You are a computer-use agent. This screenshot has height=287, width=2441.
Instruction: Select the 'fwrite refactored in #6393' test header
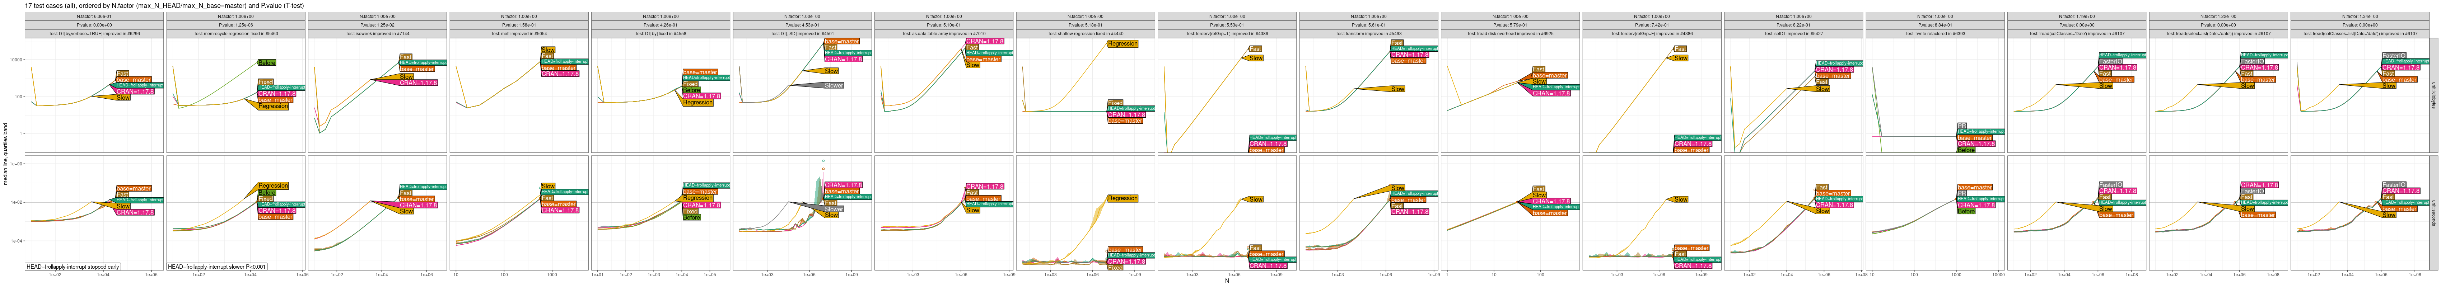pyautogui.click(x=1934, y=33)
